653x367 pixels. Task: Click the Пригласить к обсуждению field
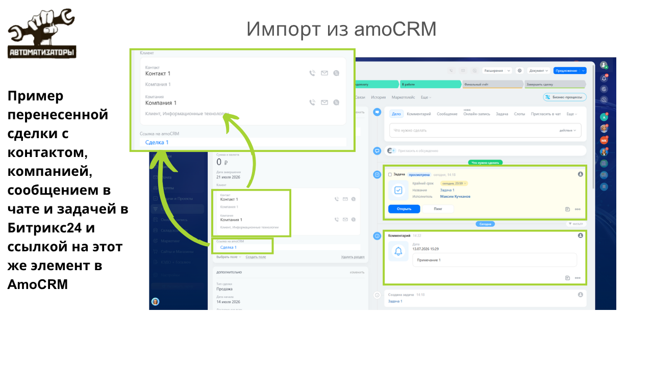point(485,150)
